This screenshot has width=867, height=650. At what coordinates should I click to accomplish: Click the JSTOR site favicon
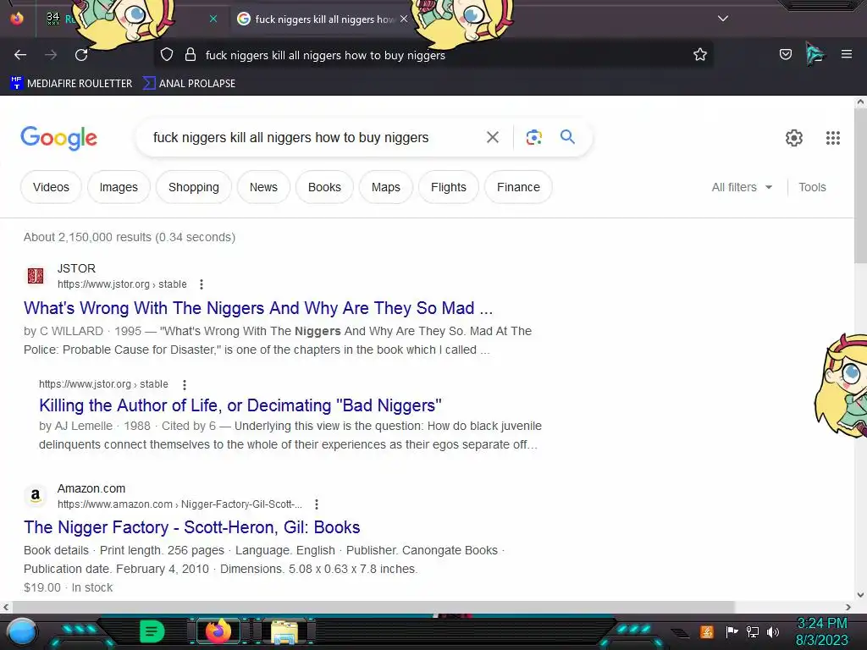click(x=36, y=276)
